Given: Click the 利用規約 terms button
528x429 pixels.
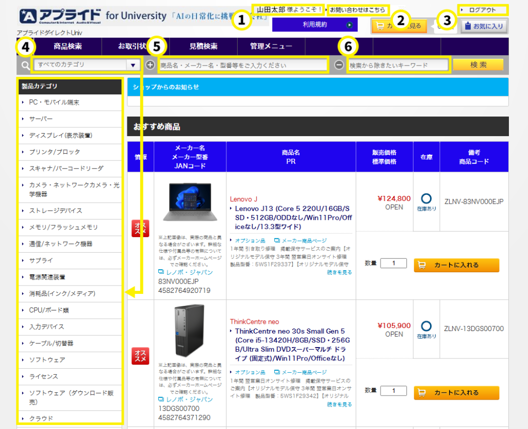Looking at the screenshot, I should [x=315, y=25].
